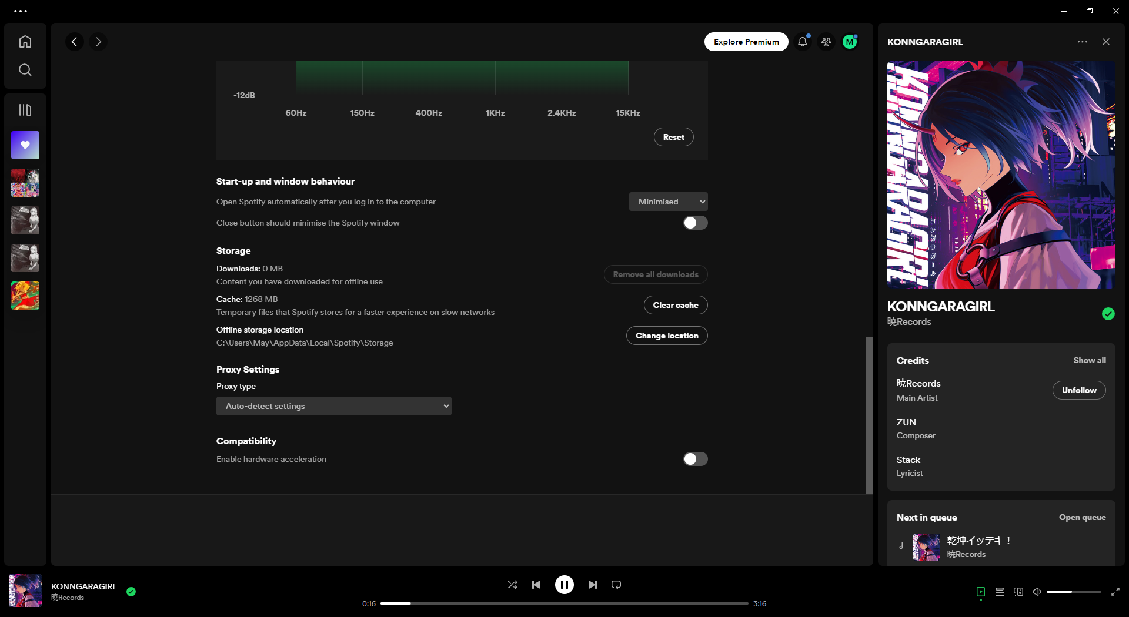Expand Your Library in the sidebar
The width and height of the screenshot is (1129, 617).
pyautogui.click(x=25, y=110)
